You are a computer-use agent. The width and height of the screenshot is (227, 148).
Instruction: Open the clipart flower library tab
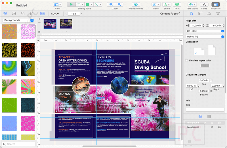pyautogui.click(x=5, y=13)
